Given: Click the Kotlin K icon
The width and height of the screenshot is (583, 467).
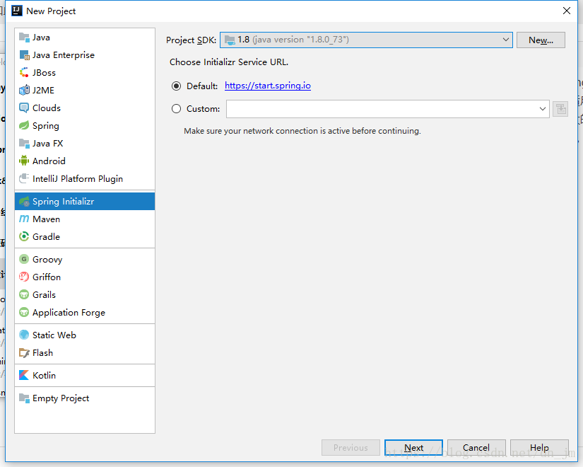Looking at the screenshot, I should [x=24, y=376].
